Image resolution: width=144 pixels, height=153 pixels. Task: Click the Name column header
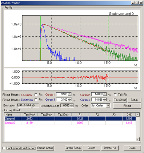pyautogui.click(x=13, y=114)
